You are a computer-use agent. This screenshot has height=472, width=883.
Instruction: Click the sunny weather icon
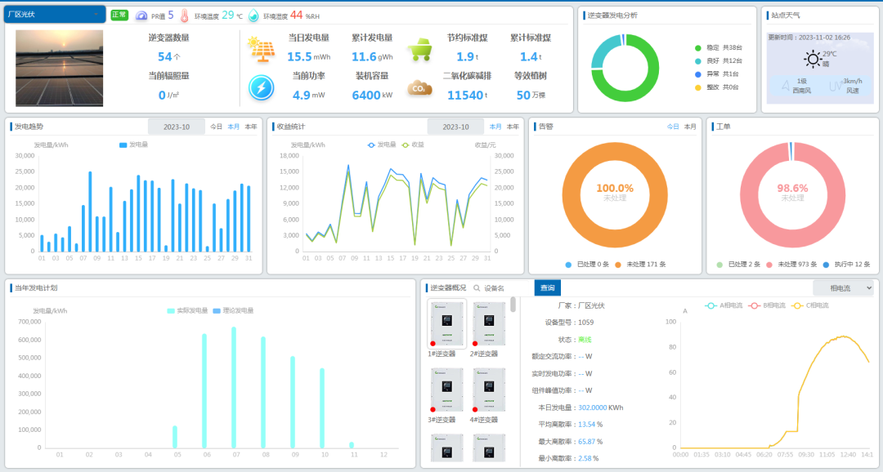(813, 59)
